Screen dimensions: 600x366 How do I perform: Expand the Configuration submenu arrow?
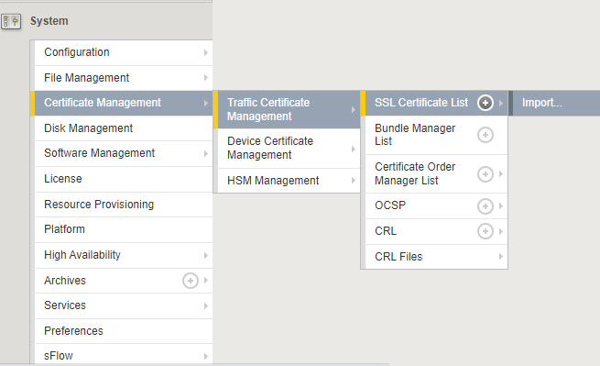click(206, 52)
